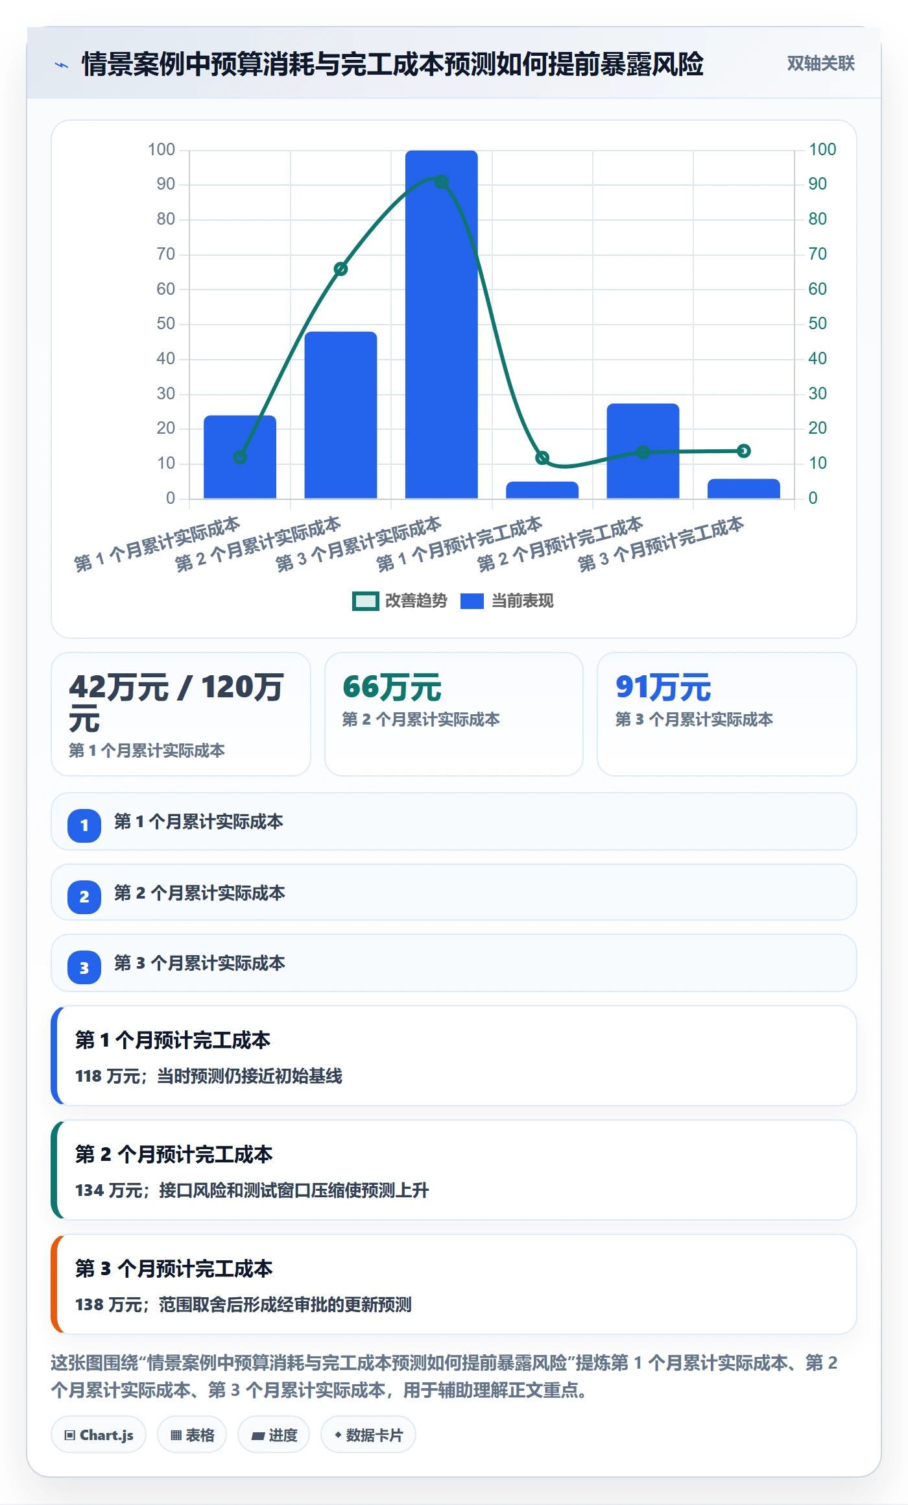Click the lightning icon beside the title
This screenshot has height=1505, width=908.
(62, 65)
